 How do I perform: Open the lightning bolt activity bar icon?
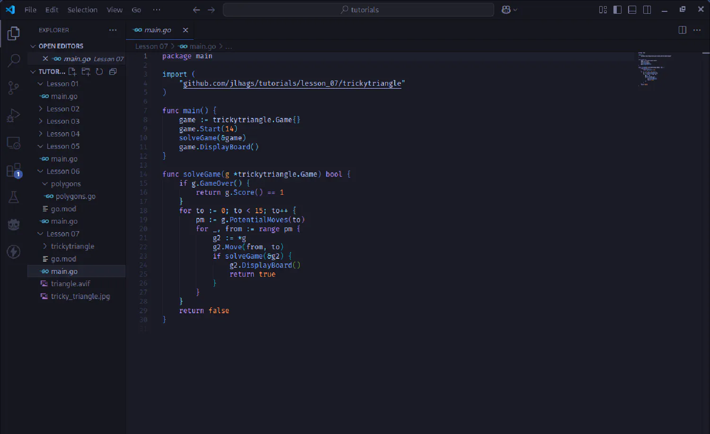[x=14, y=252]
